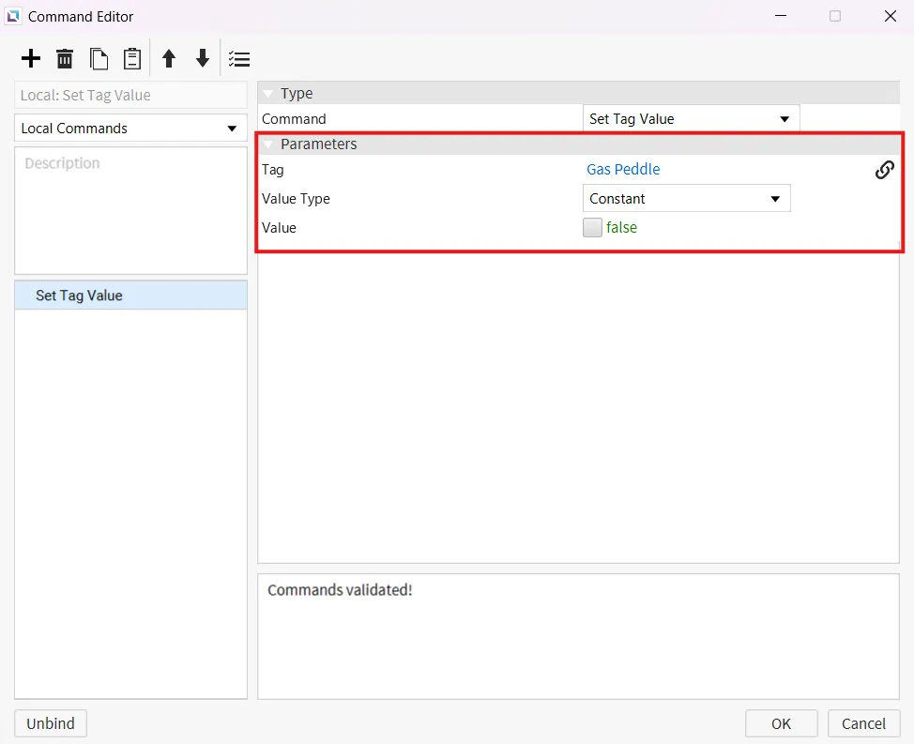Select Set Tag Value in command list
Screen dimensions: 914x744
(x=80, y=296)
